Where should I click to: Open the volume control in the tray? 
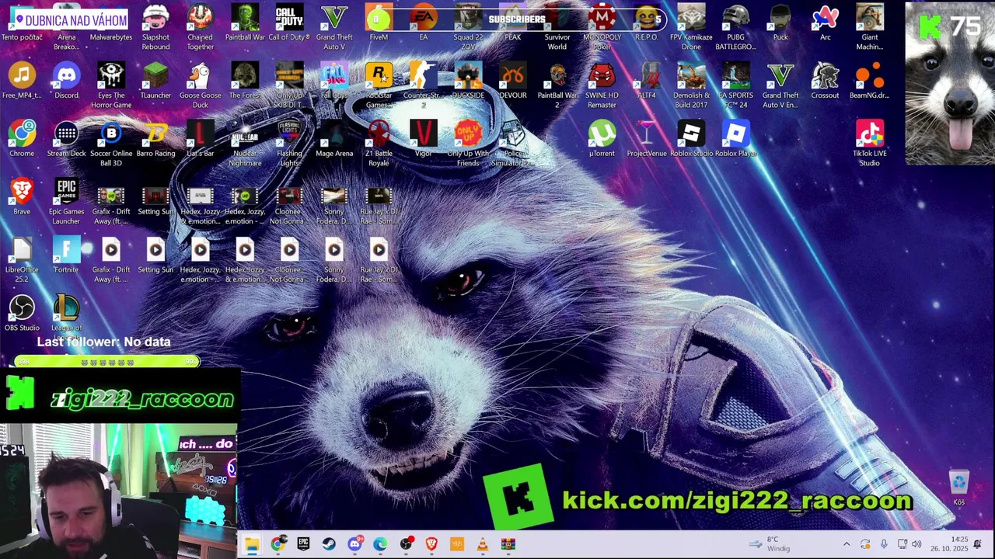pos(916,544)
